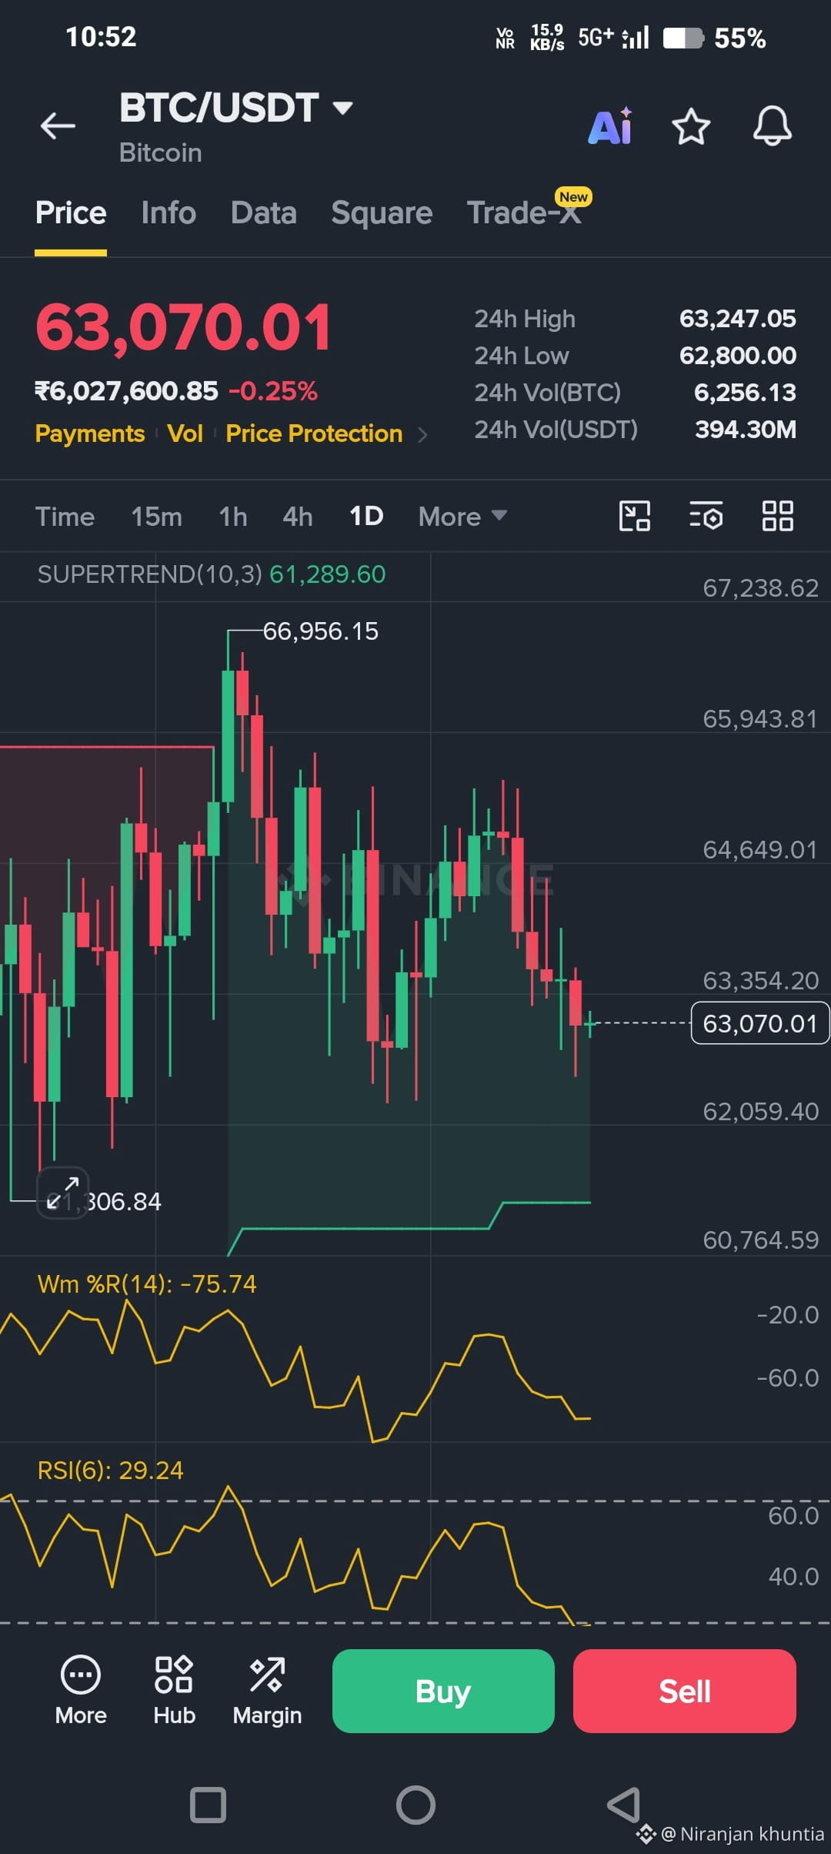This screenshot has height=1854, width=831.
Task: Select the 4h chart interval
Action: pos(298,517)
